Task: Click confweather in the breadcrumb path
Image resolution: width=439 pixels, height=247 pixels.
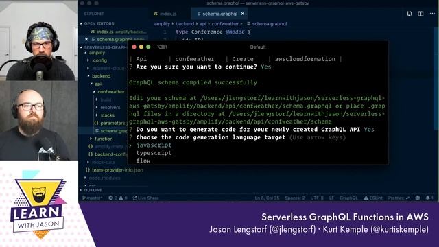Action: pyautogui.click(x=225, y=24)
